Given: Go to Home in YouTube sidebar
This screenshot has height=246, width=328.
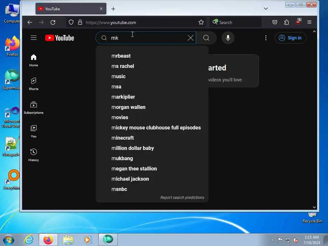Looking at the screenshot, I should [x=33, y=61].
